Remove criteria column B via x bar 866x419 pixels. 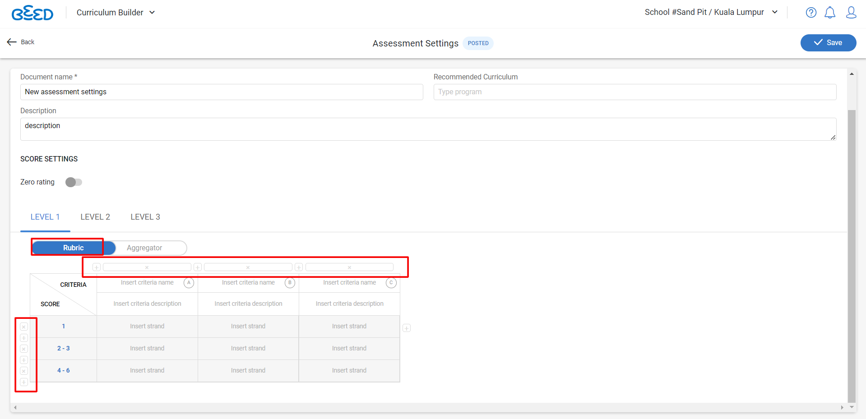(x=248, y=267)
